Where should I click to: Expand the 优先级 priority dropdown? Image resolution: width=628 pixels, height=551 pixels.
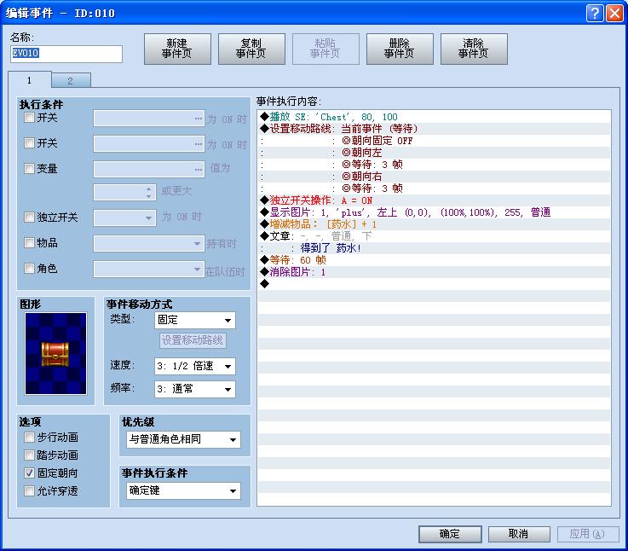tap(183, 439)
